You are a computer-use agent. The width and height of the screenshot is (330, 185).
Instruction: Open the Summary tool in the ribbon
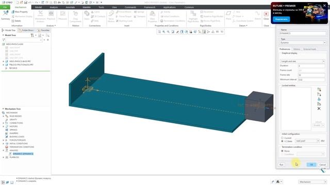[6, 15]
